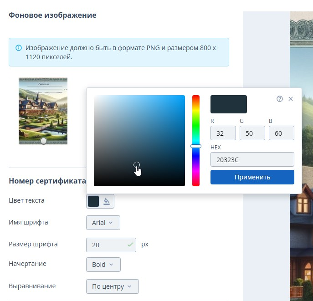Click the info icon in the PNG notice
Image resolution: width=313 pixels, height=301 pixels.
pyautogui.click(x=19, y=48)
